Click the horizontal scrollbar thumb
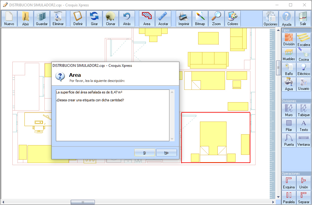 coord(82,202)
